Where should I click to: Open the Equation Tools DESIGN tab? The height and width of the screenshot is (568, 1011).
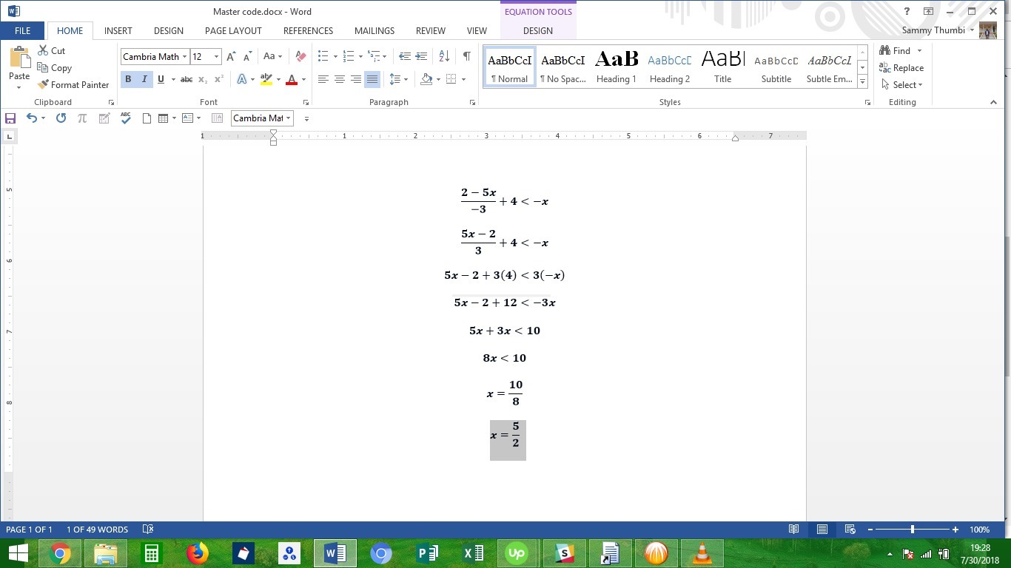click(538, 31)
